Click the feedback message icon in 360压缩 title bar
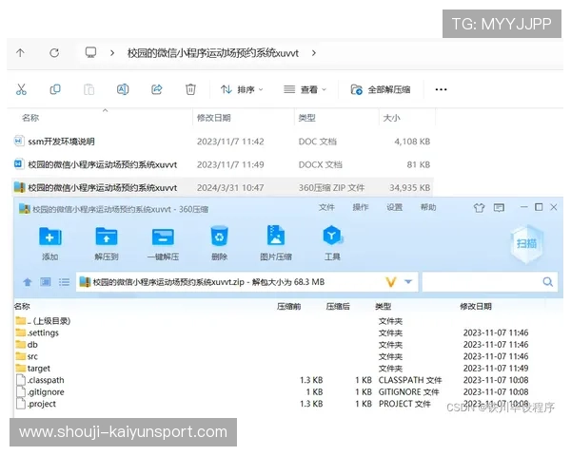The width and height of the screenshot is (571, 456). pos(499,208)
